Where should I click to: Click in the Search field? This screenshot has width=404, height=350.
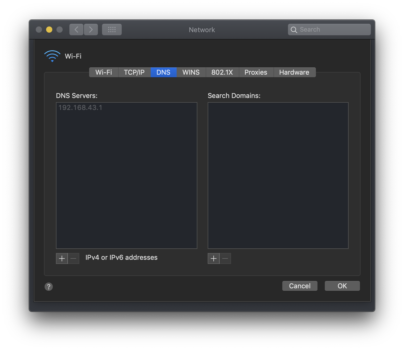pyautogui.click(x=329, y=30)
